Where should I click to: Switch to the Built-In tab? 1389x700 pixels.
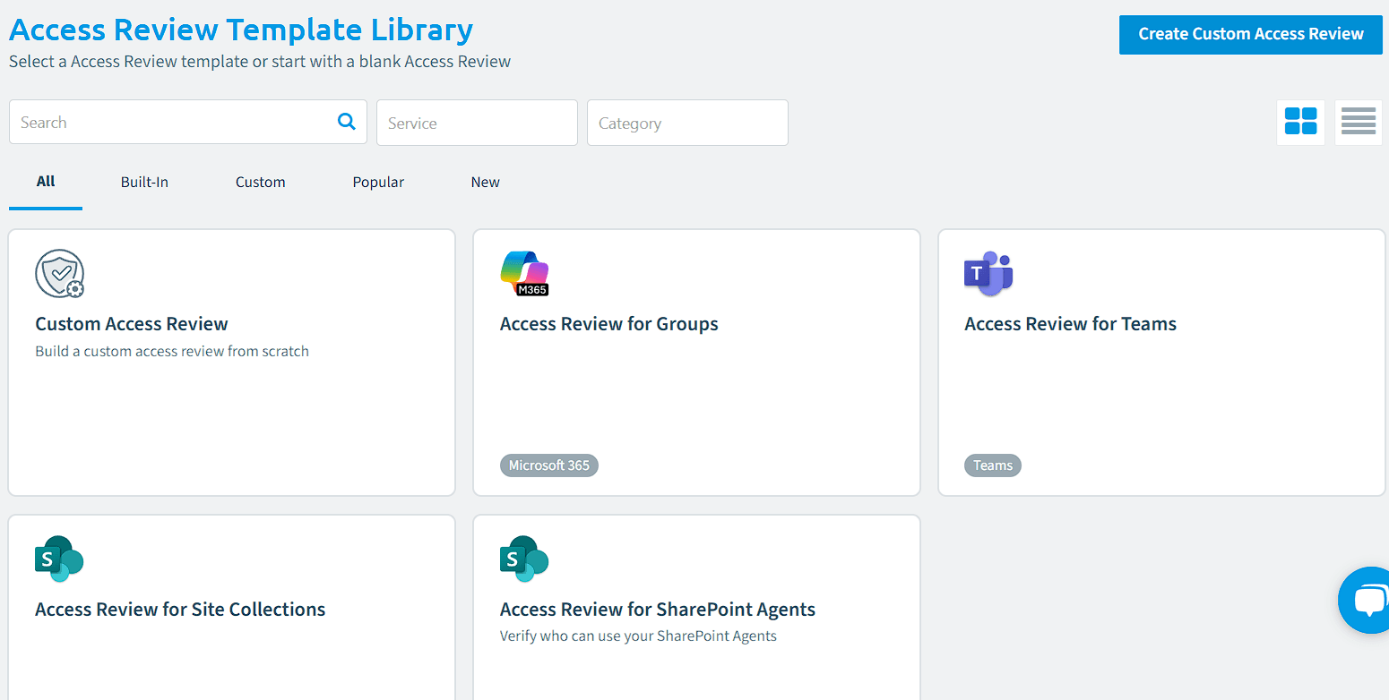(x=144, y=182)
